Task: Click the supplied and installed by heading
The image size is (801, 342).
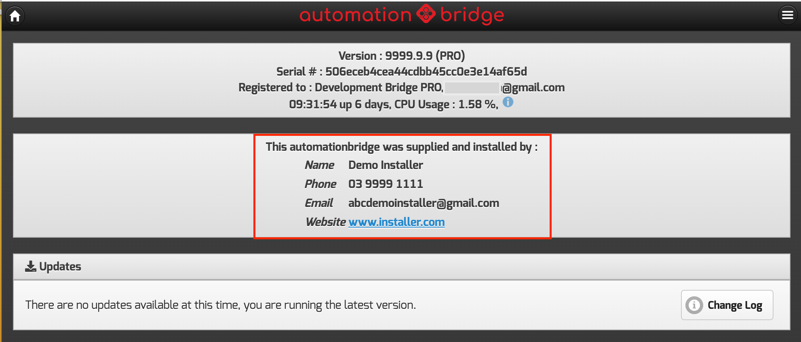Action: click(401, 147)
